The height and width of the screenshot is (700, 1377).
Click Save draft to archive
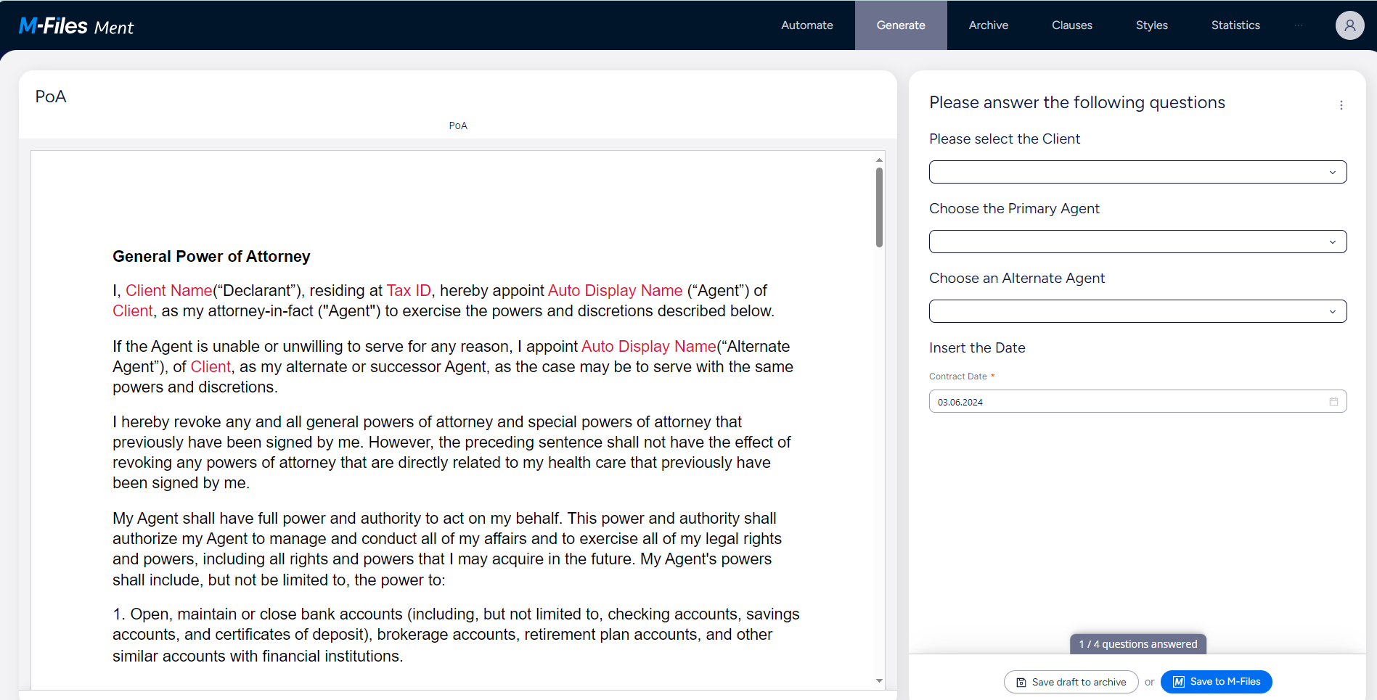[1071, 682]
